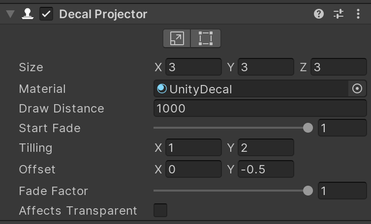
Task: Select the decal scale edit tool
Action: point(177,38)
